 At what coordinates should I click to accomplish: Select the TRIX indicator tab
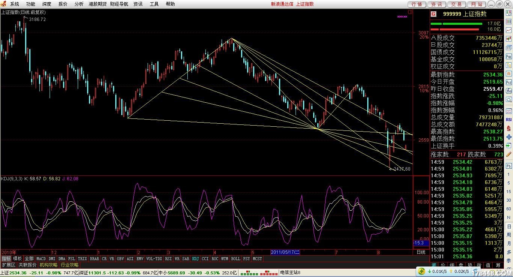[82, 259]
